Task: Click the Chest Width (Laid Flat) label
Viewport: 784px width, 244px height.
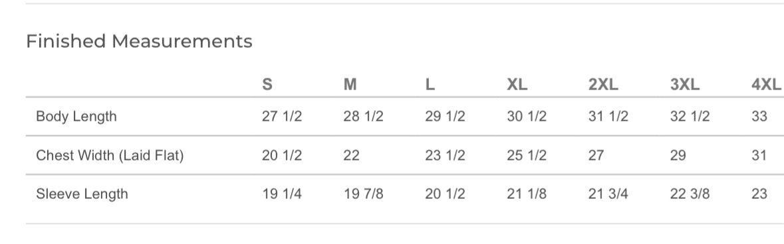Action: click(x=110, y=156)
